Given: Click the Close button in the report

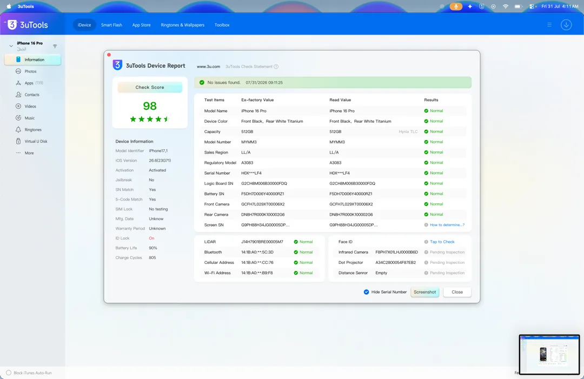Looking at the screenshot, I should click(457, 292).
